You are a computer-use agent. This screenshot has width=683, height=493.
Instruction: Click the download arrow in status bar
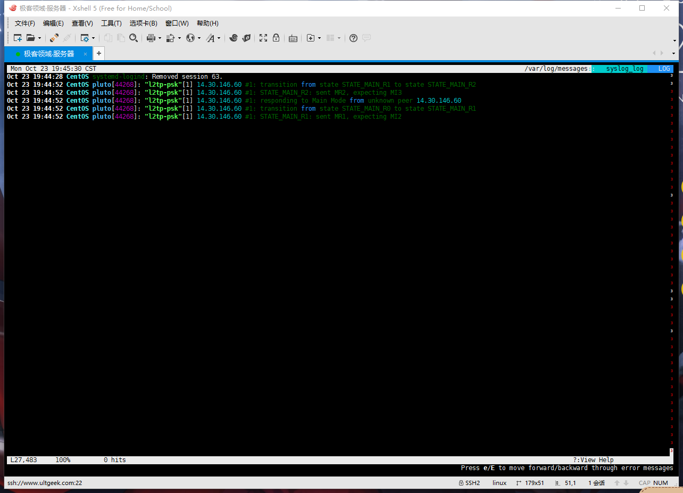pos(626,483)
